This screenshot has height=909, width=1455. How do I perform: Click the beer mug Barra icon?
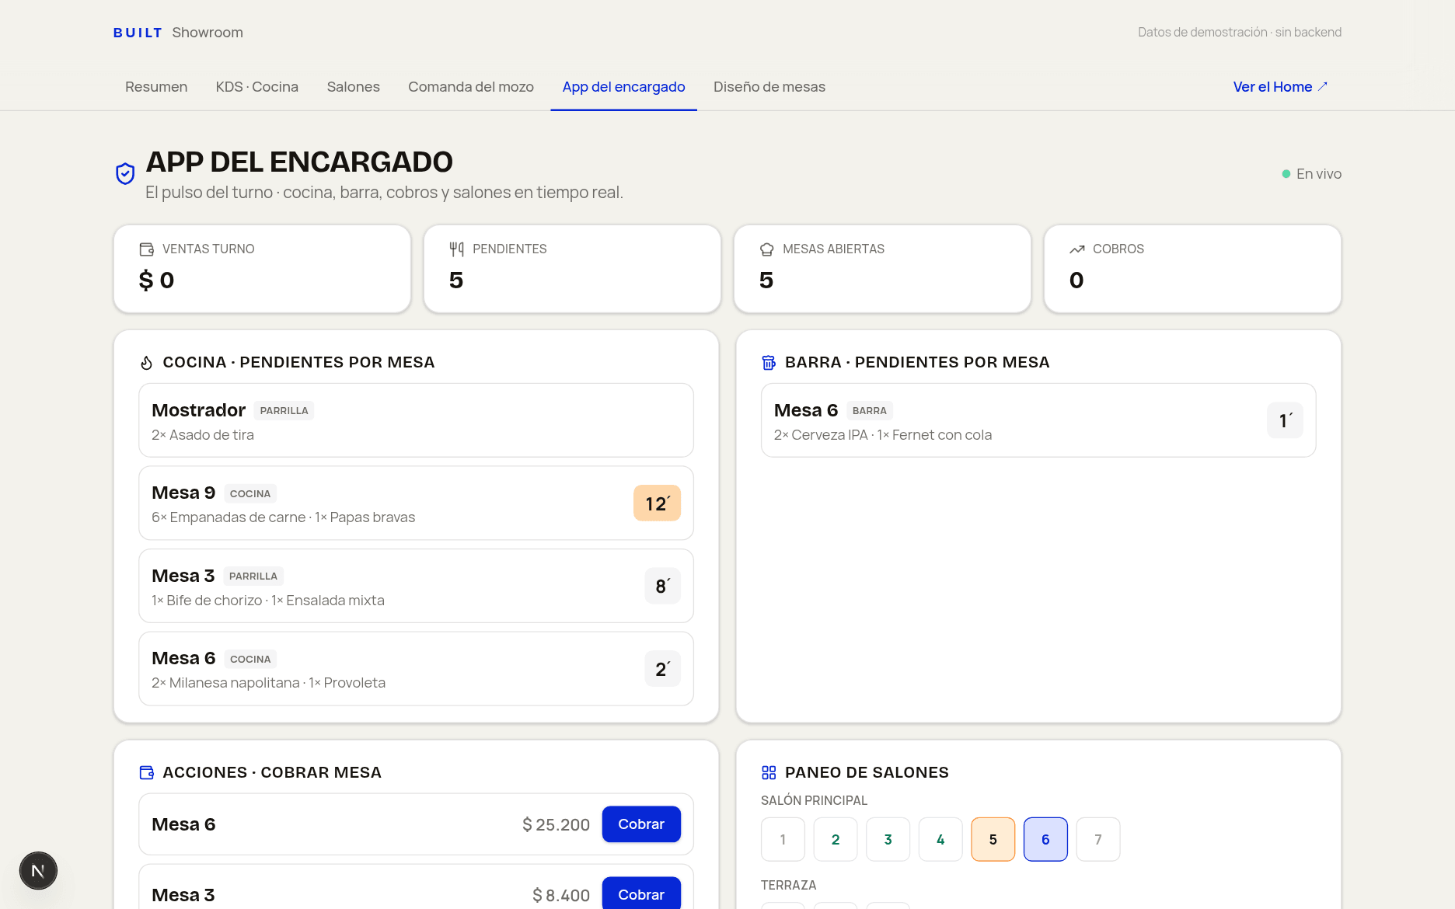pos(769,363)
